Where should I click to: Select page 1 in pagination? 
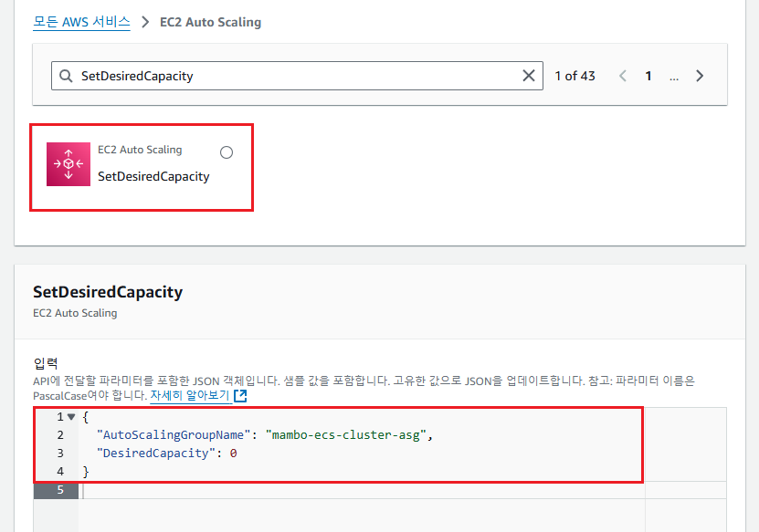point(648,76)
